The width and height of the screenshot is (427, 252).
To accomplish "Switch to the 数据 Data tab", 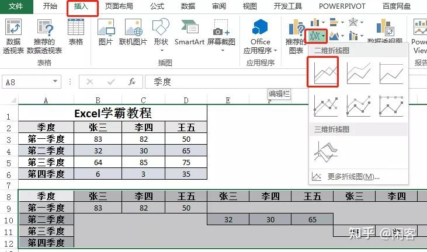I will [188, 6].
